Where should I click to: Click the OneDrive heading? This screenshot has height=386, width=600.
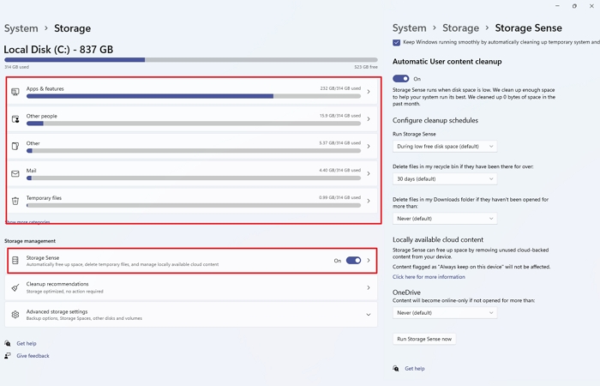pos(406,293)
